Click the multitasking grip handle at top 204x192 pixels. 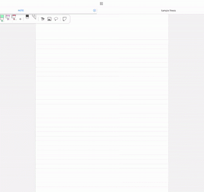101,4
